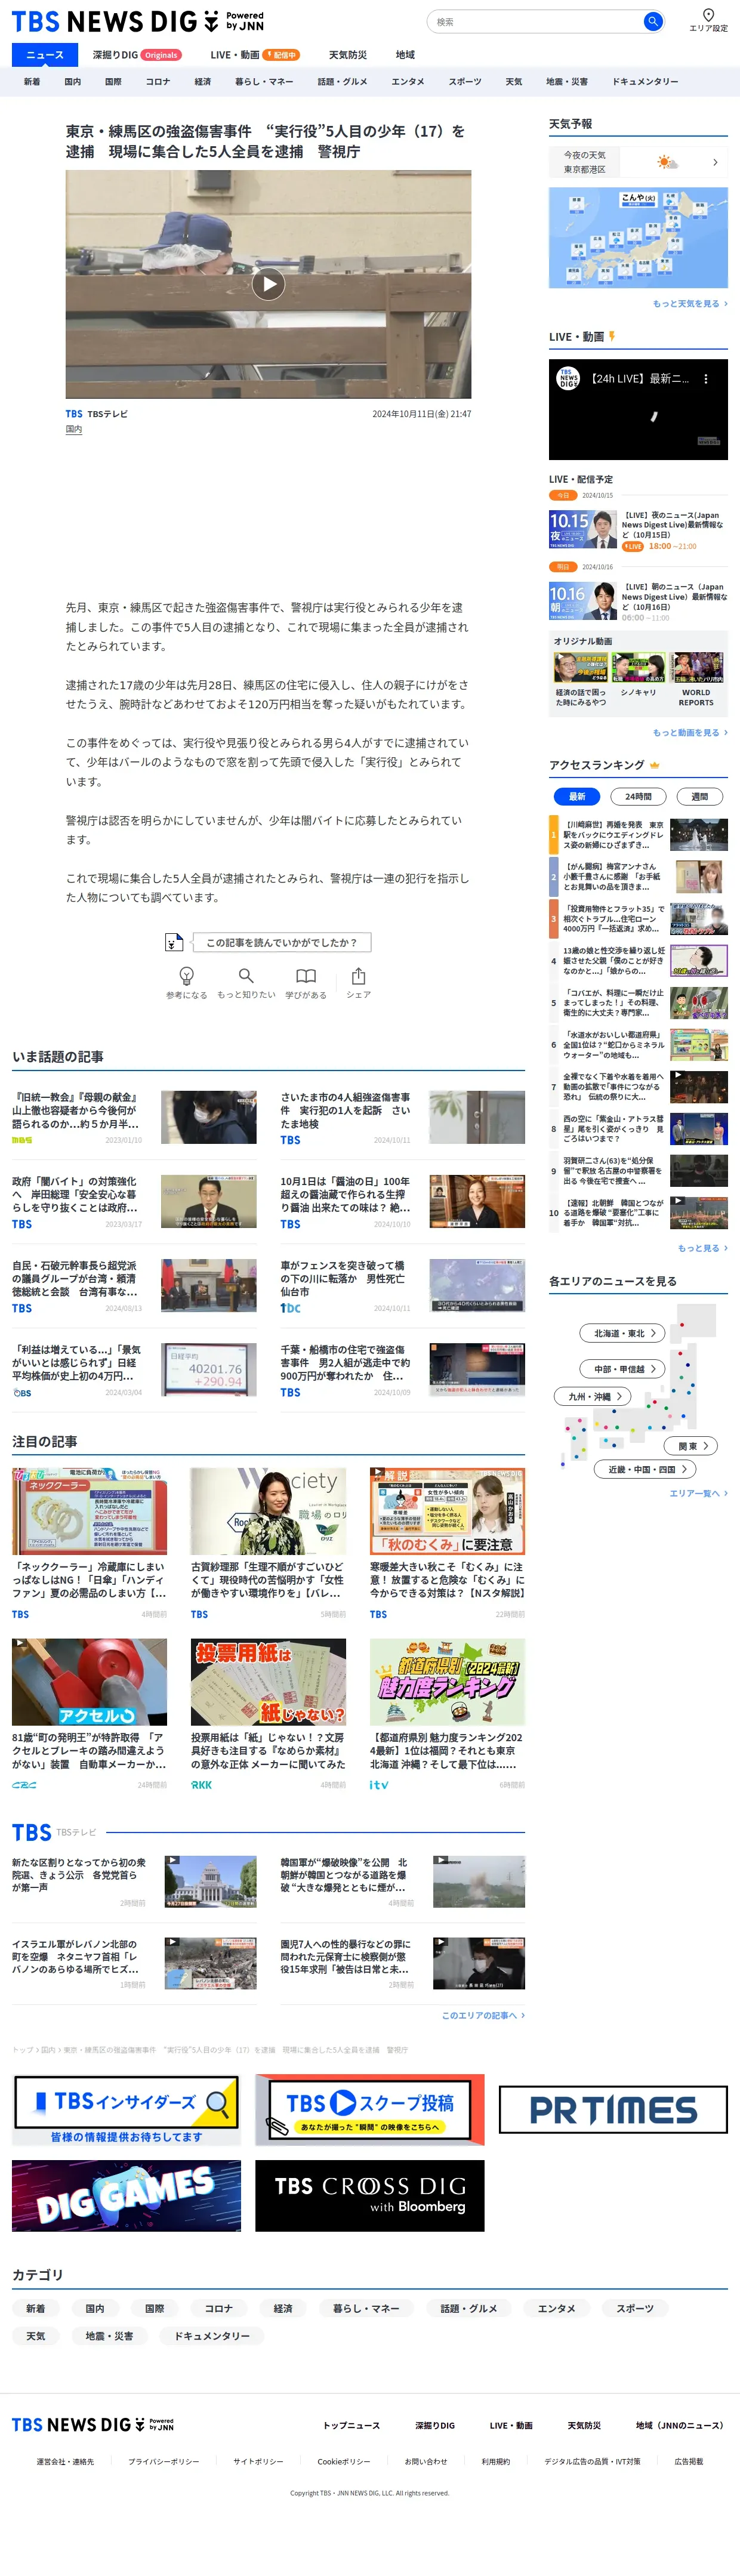Click the 学びがある book reaction icon
The image size is (740, 2576).
pos(306,976)
